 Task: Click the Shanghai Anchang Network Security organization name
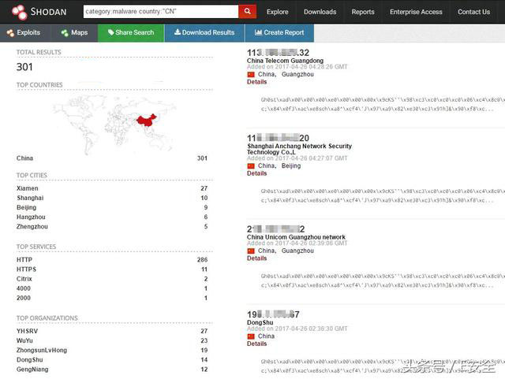click(x=299, y=149)
